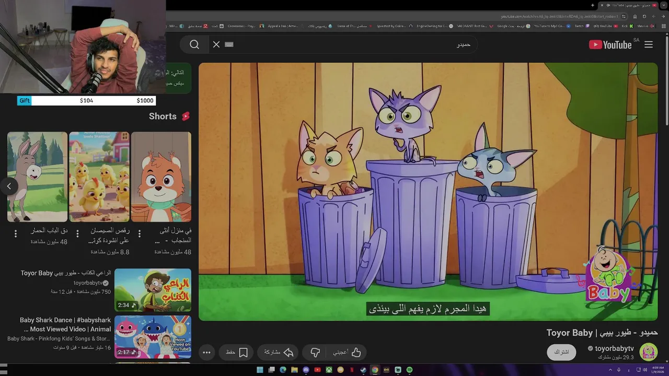
Task: Click the browser address bar URL
Action: (559, 16)
